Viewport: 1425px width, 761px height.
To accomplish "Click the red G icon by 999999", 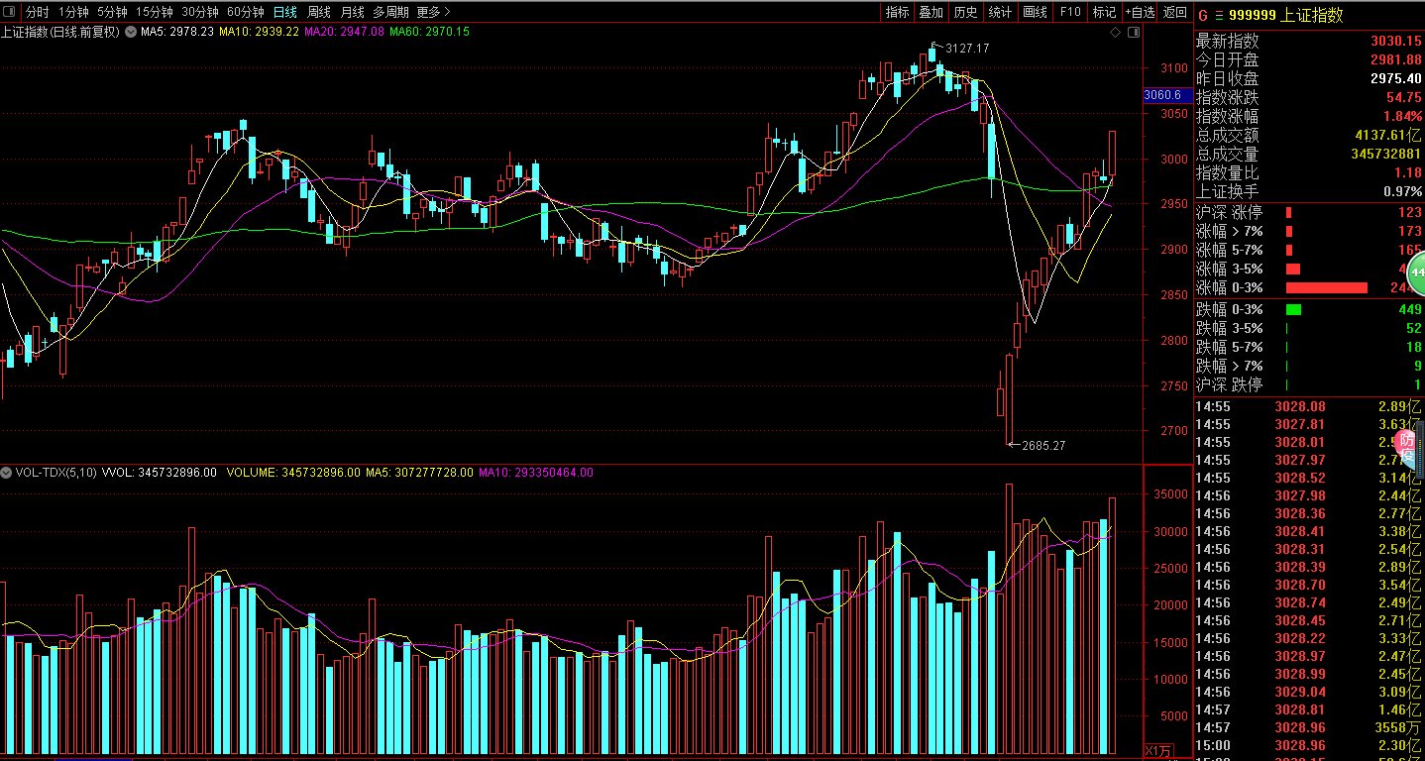I will (x=1202, y=15).
